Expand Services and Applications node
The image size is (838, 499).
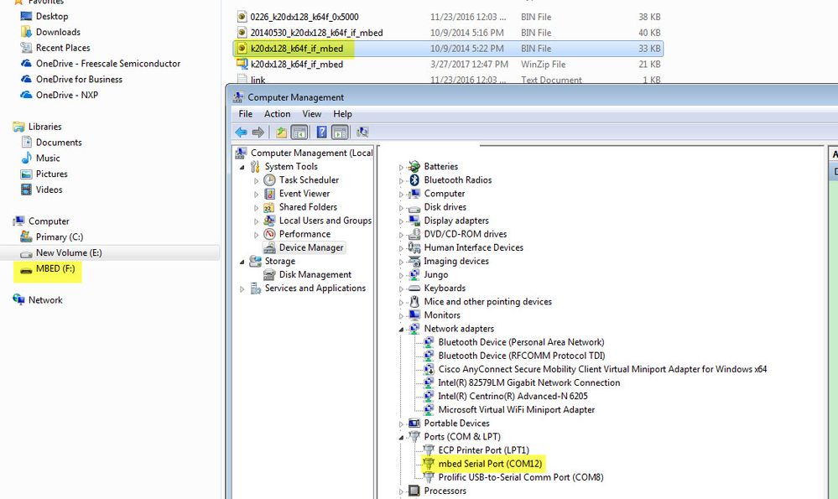pos(242,289)
